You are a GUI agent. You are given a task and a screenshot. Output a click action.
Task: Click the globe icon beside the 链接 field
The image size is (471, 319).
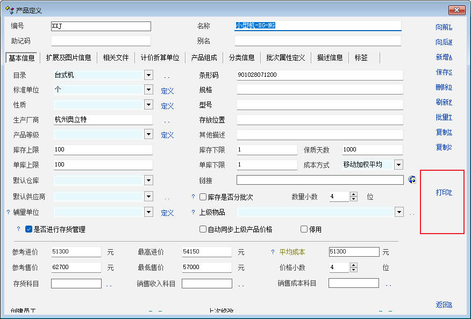tap(412, 180)
